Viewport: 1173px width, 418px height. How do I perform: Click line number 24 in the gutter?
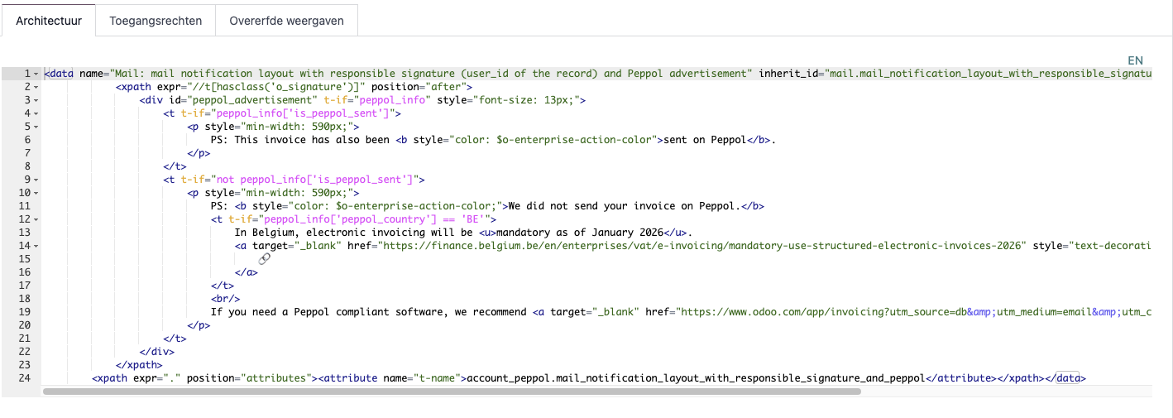[24, 378]
